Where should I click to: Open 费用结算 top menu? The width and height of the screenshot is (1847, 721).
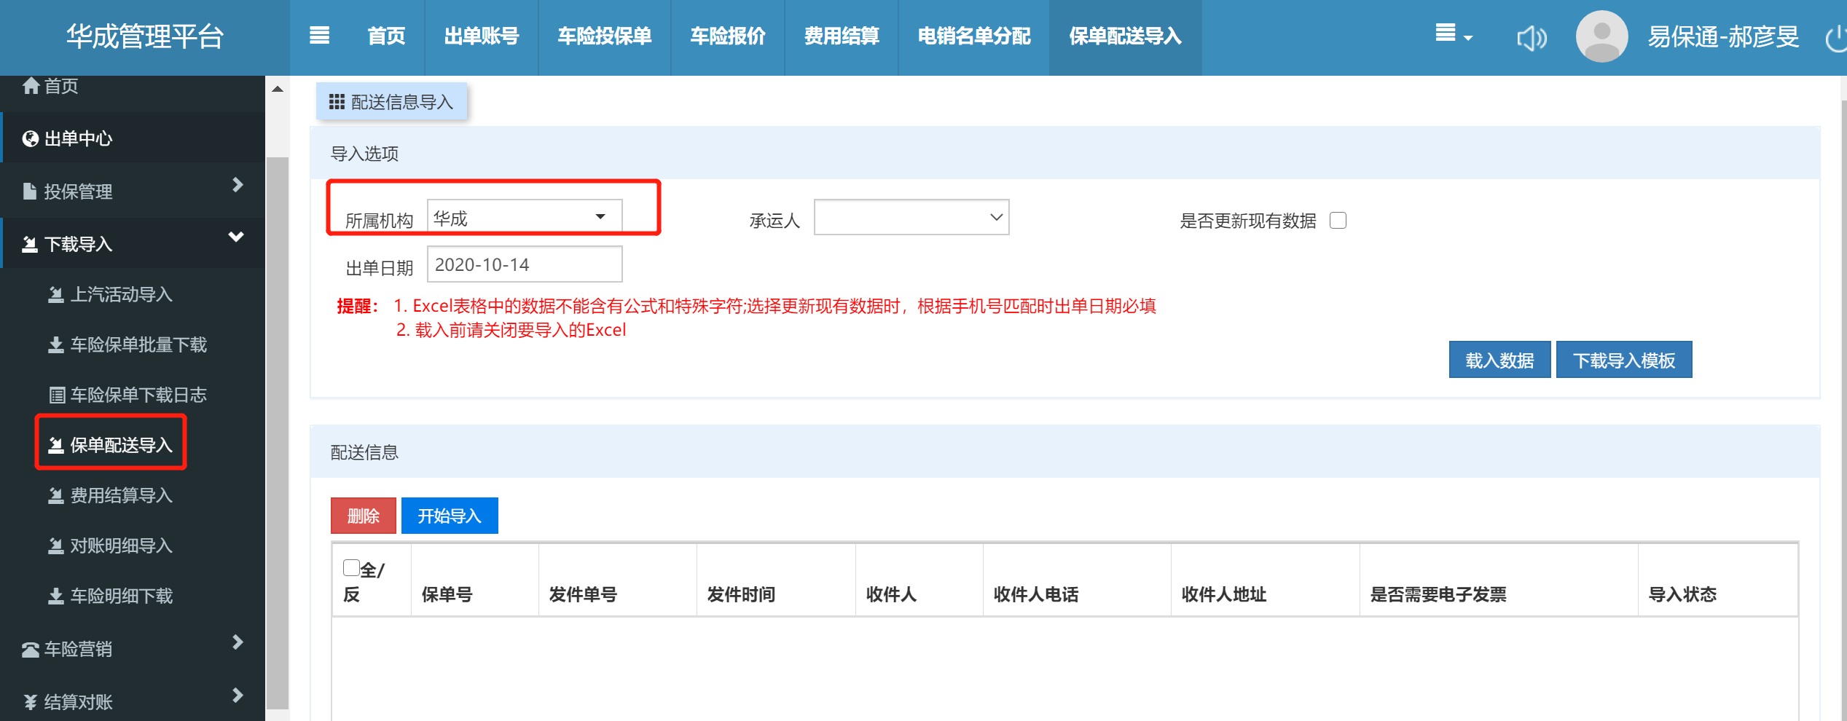coord(842,36)
